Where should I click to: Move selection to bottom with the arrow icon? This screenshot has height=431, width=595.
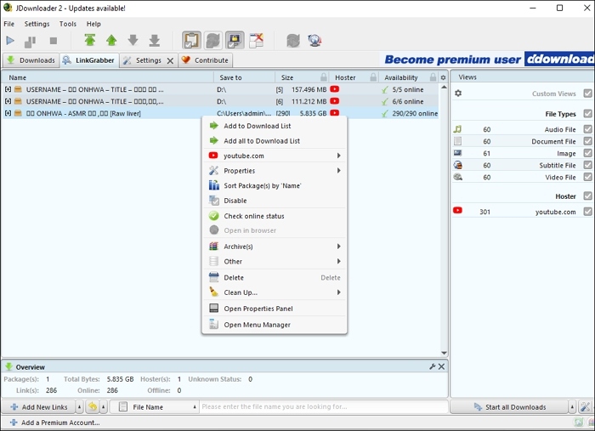pos(155,40)
